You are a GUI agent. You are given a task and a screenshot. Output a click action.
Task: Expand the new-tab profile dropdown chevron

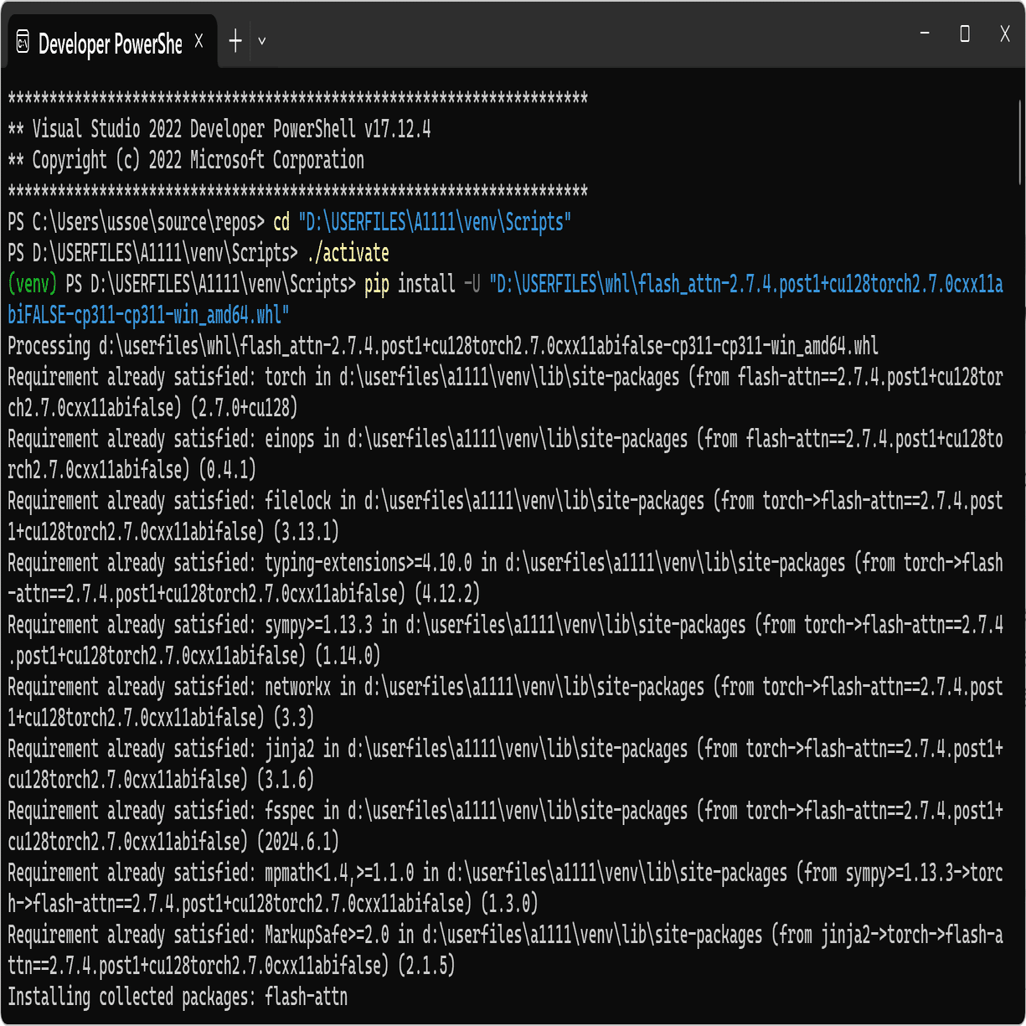262,41
